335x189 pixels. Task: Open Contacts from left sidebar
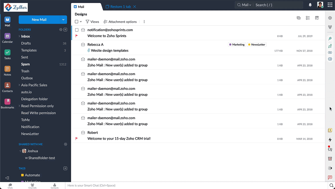tap(8, 87)
